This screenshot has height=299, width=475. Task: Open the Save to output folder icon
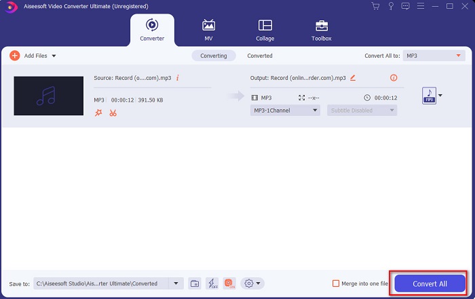[194, 283]
